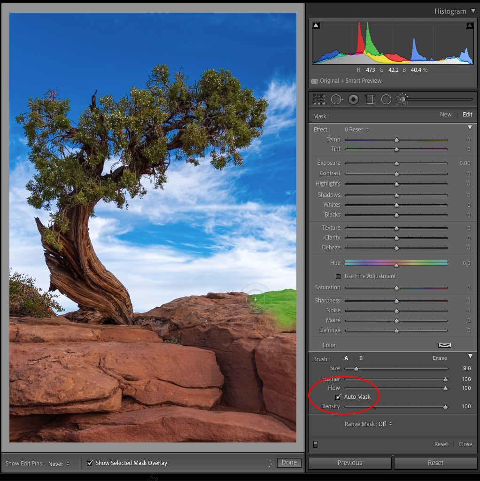Switch mask mode to New
The width and height of the screenshot is (480, 481).
coord(446,115)
